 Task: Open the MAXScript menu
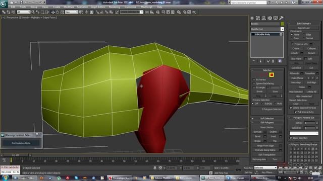click(146, 7)
